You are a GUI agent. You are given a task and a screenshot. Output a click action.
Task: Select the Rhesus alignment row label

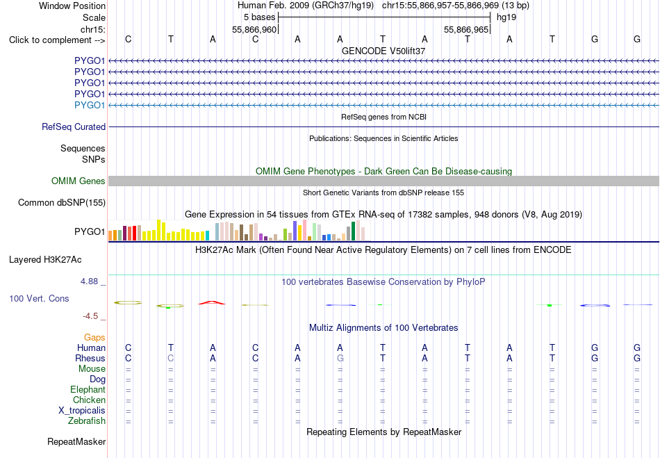(x=90, y=358)
